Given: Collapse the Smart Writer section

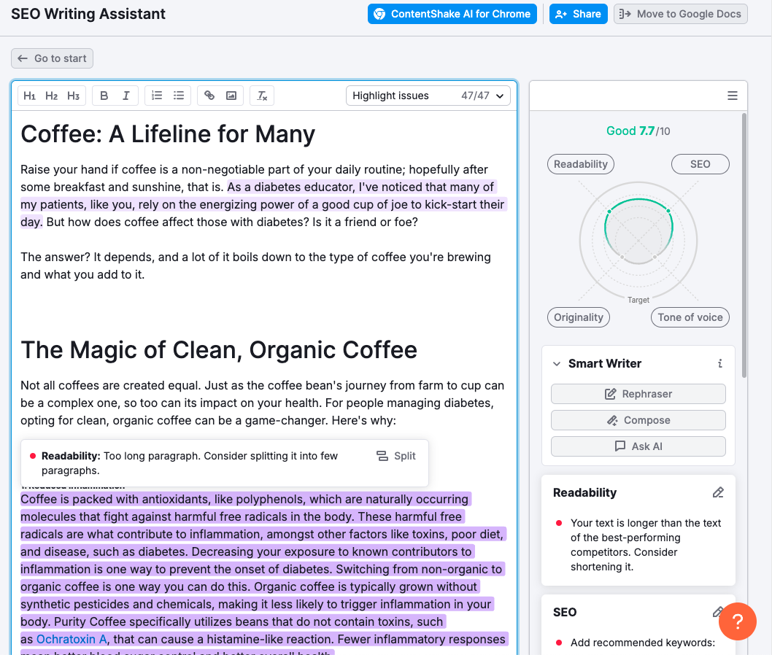Looking at the screenshot, I should (x=557, y=363).
